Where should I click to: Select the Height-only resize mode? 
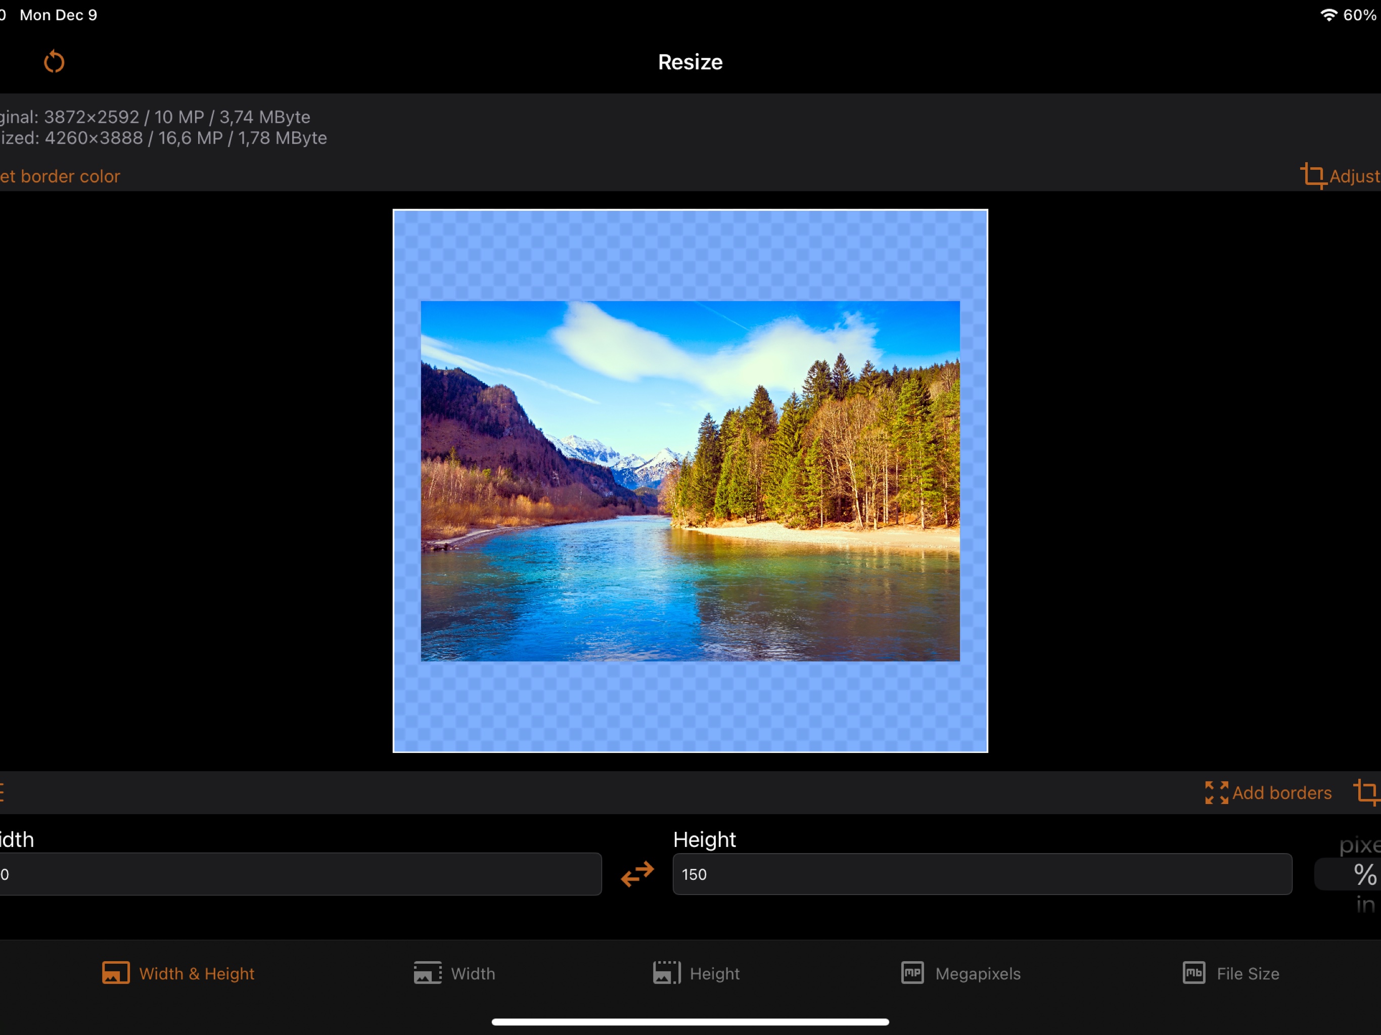[x=696, y=972]
